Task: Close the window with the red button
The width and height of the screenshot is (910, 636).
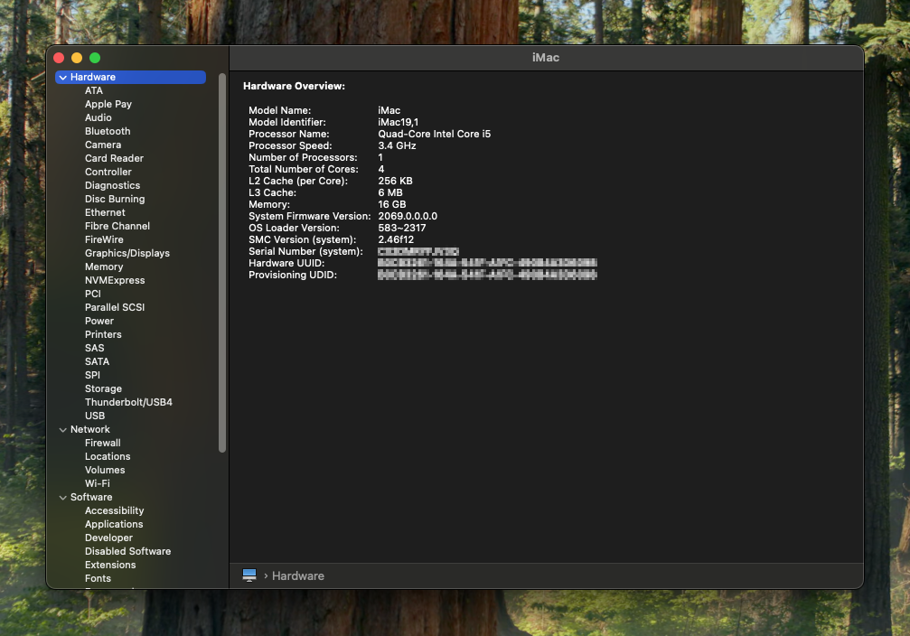Action: point(59,58)
